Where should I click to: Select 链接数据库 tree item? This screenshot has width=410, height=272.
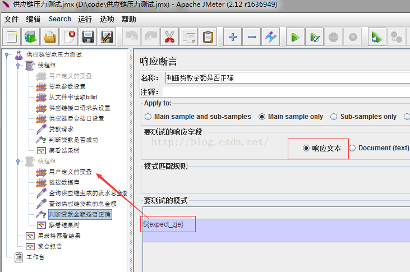coord(64,183)
